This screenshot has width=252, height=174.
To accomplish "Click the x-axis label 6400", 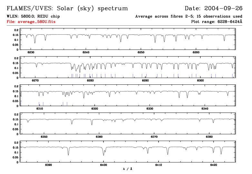I will 103,165.
